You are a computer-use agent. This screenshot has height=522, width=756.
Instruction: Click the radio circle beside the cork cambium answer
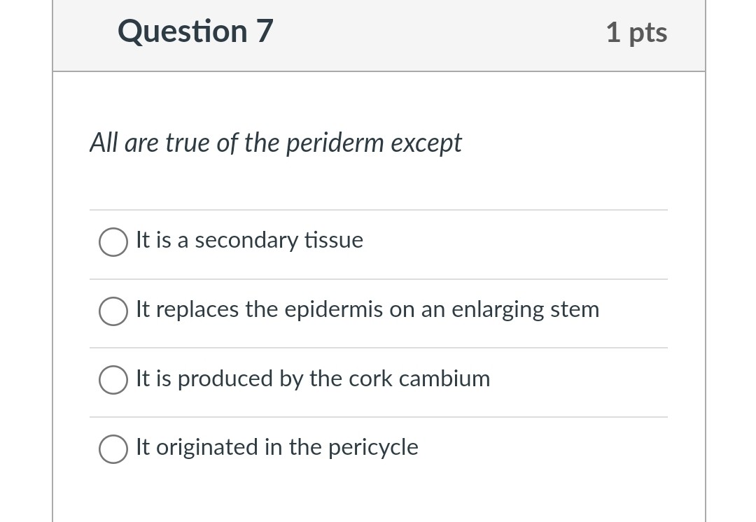[113, 381]
